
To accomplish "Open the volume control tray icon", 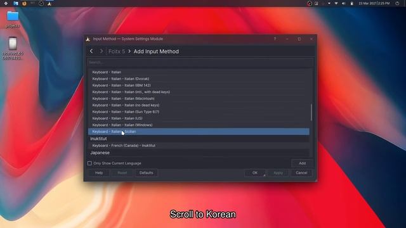I will pyautogui.click(x=344, y=3).
